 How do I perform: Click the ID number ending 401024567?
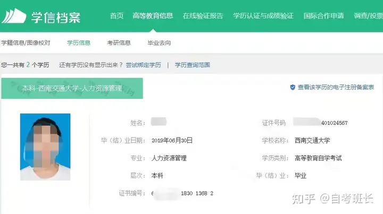[335, 123]
